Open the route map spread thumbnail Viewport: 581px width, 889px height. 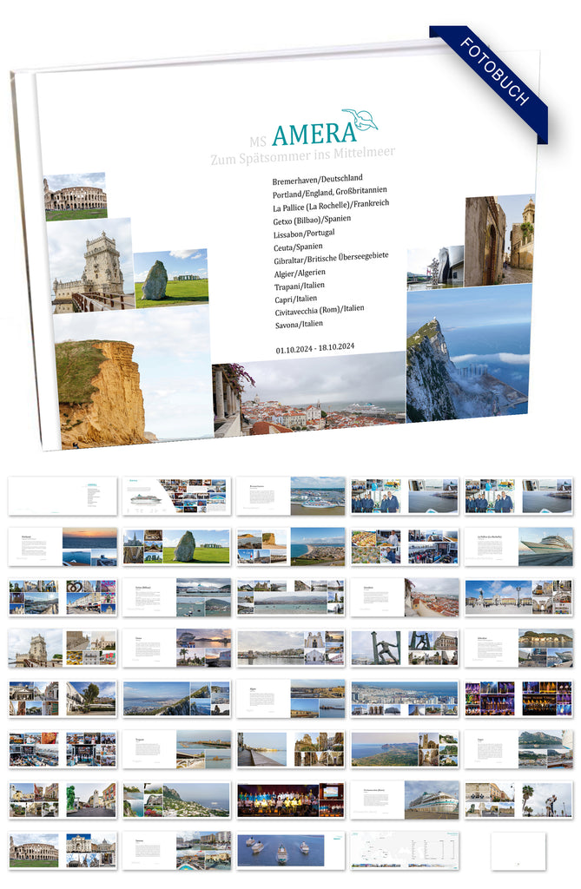[x=405, y=850]
